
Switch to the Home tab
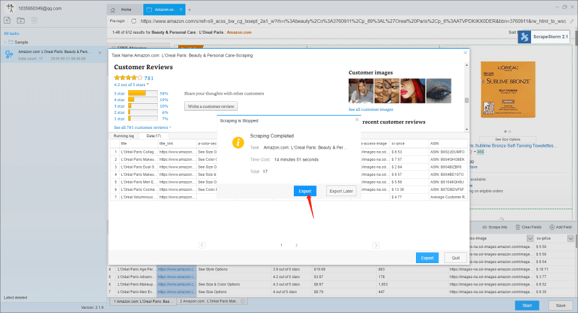(x=123, y=10)
